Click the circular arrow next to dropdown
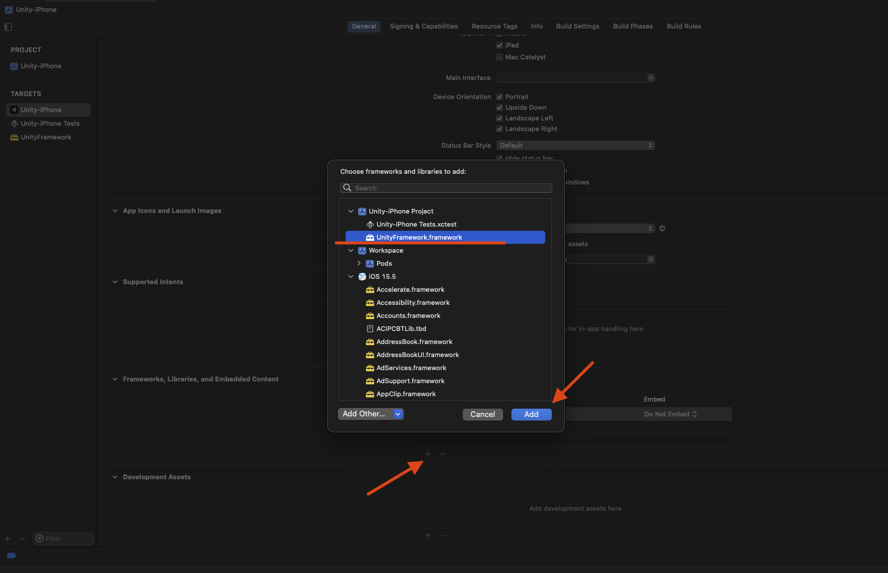 pos(662,228)
